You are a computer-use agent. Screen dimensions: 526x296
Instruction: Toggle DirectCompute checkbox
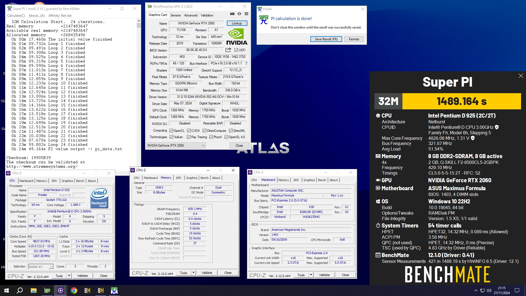click(x=204, y=130)
